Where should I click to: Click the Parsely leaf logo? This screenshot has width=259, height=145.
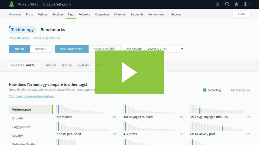[x=12, y=4]
